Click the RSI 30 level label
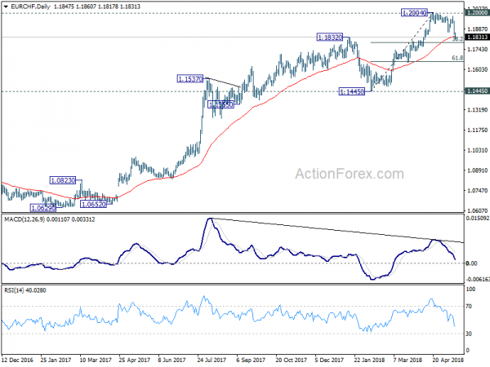 point(469,334)
